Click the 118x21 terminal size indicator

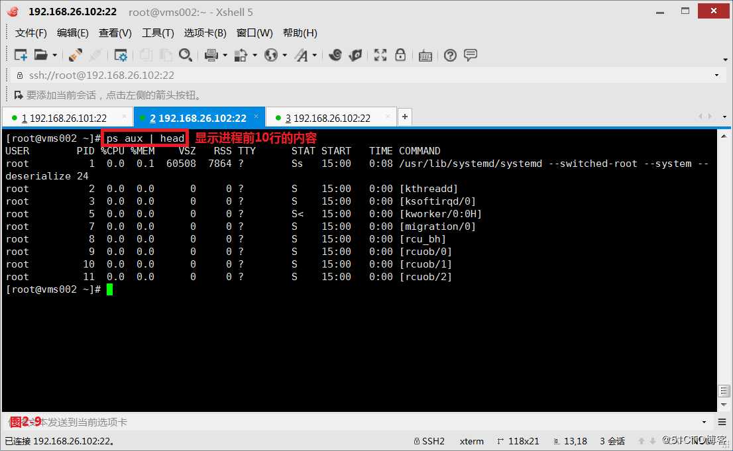coord(518,441)
